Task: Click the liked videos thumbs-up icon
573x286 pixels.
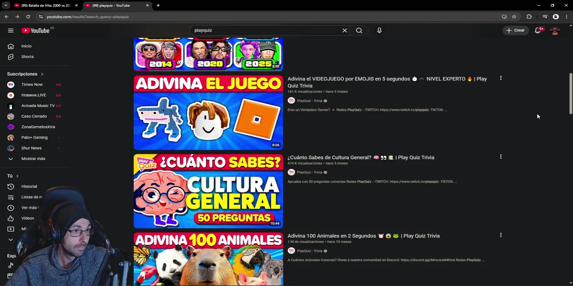Action: [x=11, y=218]
